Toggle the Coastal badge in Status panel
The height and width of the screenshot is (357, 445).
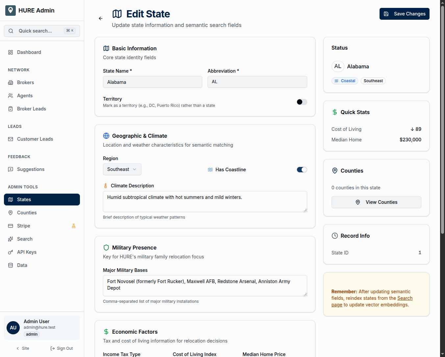coord(345,81)
